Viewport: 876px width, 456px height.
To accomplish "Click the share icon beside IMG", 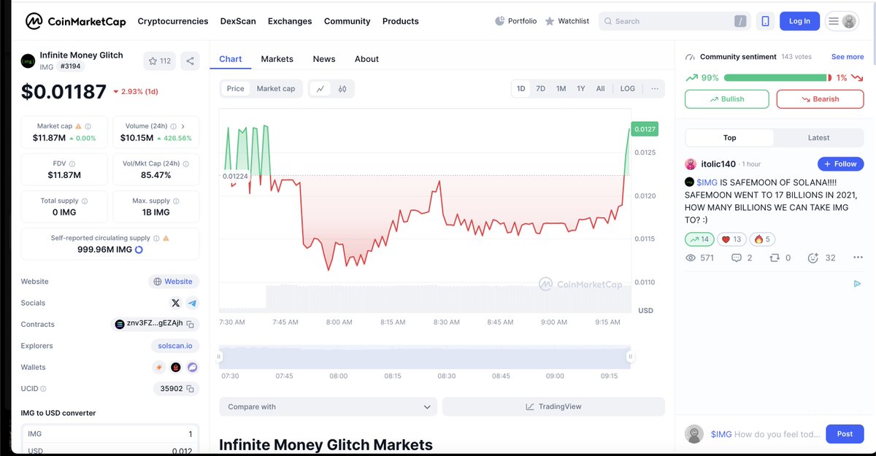I will pos(190,61).
